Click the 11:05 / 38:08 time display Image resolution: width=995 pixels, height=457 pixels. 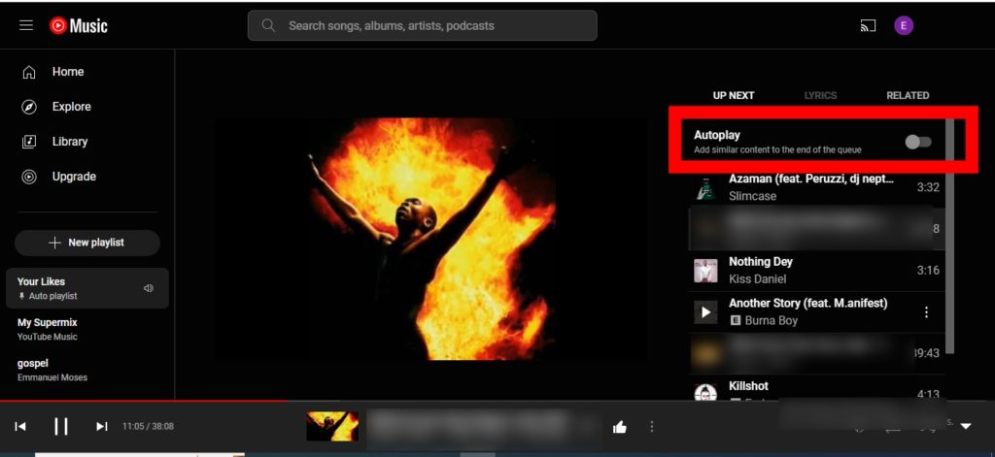[x=148, y=427]
